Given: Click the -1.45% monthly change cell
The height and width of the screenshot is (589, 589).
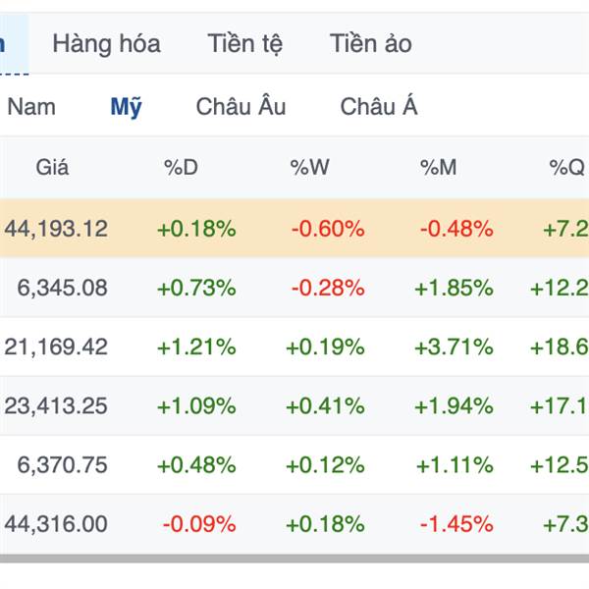Looking at the screenshot, I should (456, 524).
